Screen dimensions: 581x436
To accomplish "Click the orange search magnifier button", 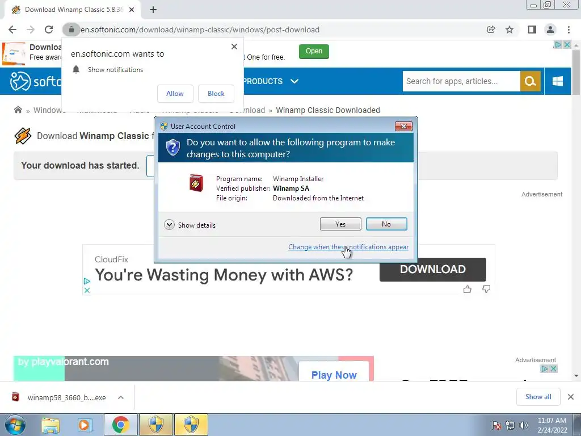I will 531,81.
